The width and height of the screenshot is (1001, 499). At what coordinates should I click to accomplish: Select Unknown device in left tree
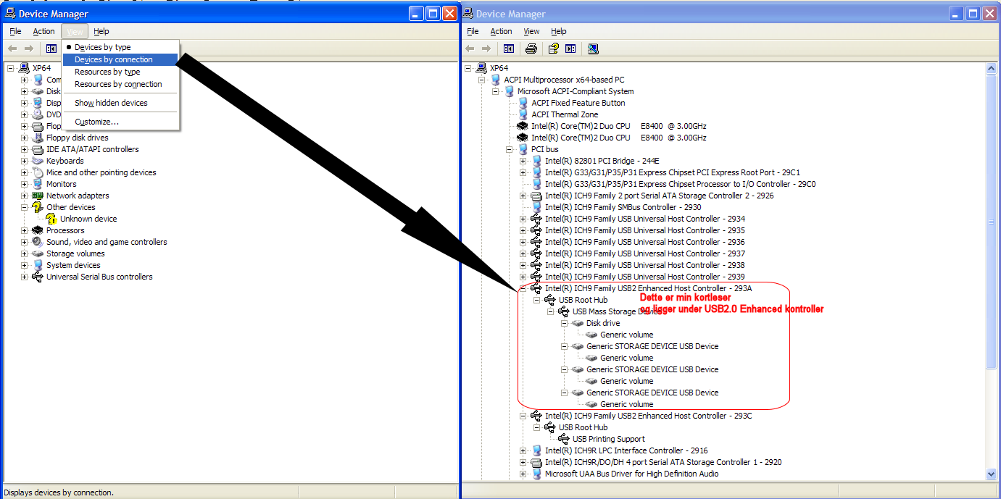88,219
